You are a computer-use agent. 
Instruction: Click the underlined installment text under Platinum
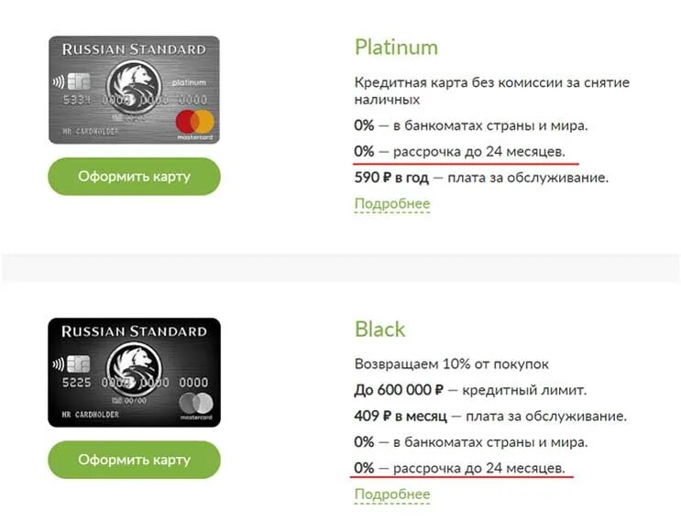click(459, 152)
